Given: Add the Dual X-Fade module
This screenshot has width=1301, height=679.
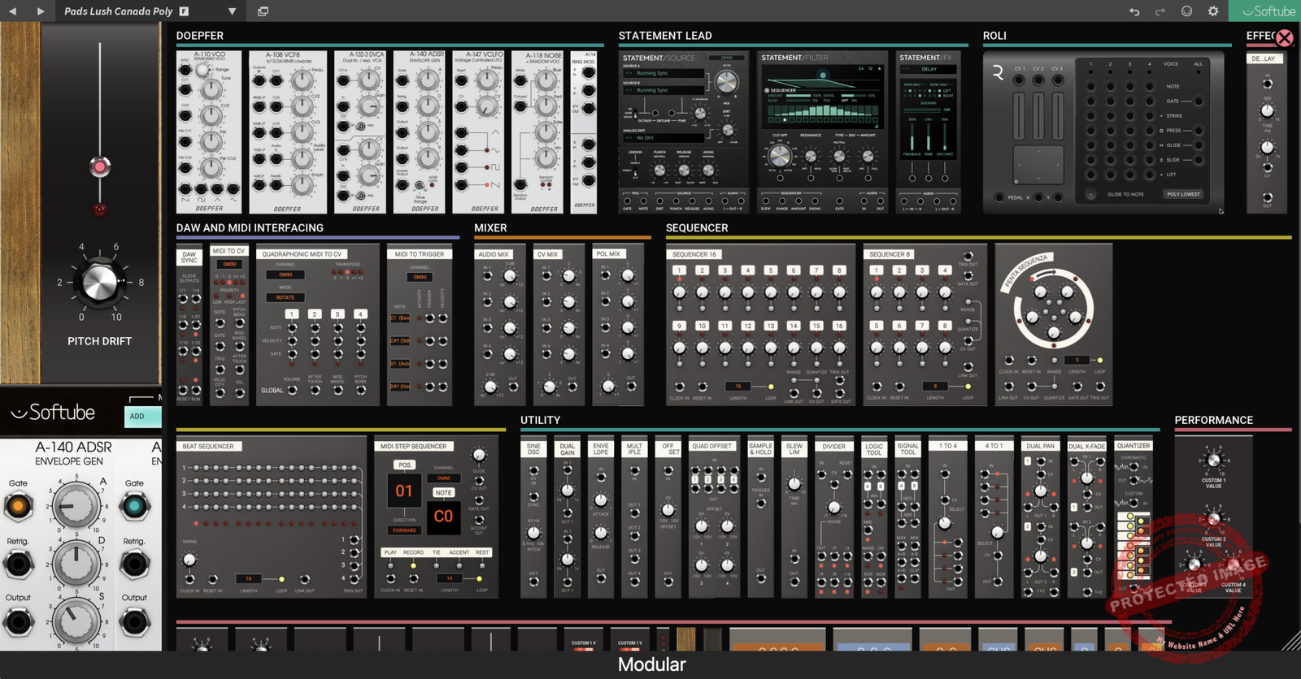Looking at the screenshot, I should coord(1086,517).
